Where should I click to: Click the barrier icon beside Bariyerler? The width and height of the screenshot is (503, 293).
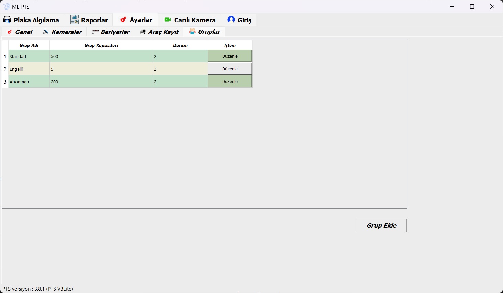(x=95, y=32)
